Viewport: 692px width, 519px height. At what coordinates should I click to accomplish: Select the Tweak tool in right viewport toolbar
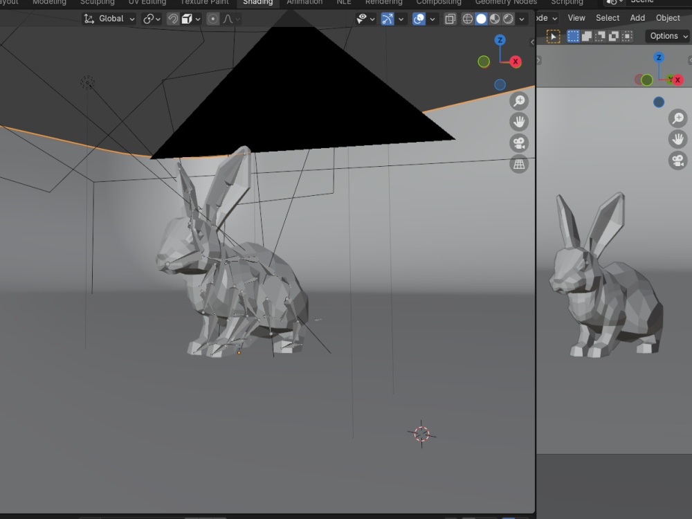(x=554, y=35)
